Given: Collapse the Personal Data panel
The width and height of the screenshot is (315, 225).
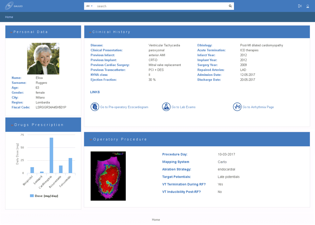Looking at the screenshot, I should point(11,32).
